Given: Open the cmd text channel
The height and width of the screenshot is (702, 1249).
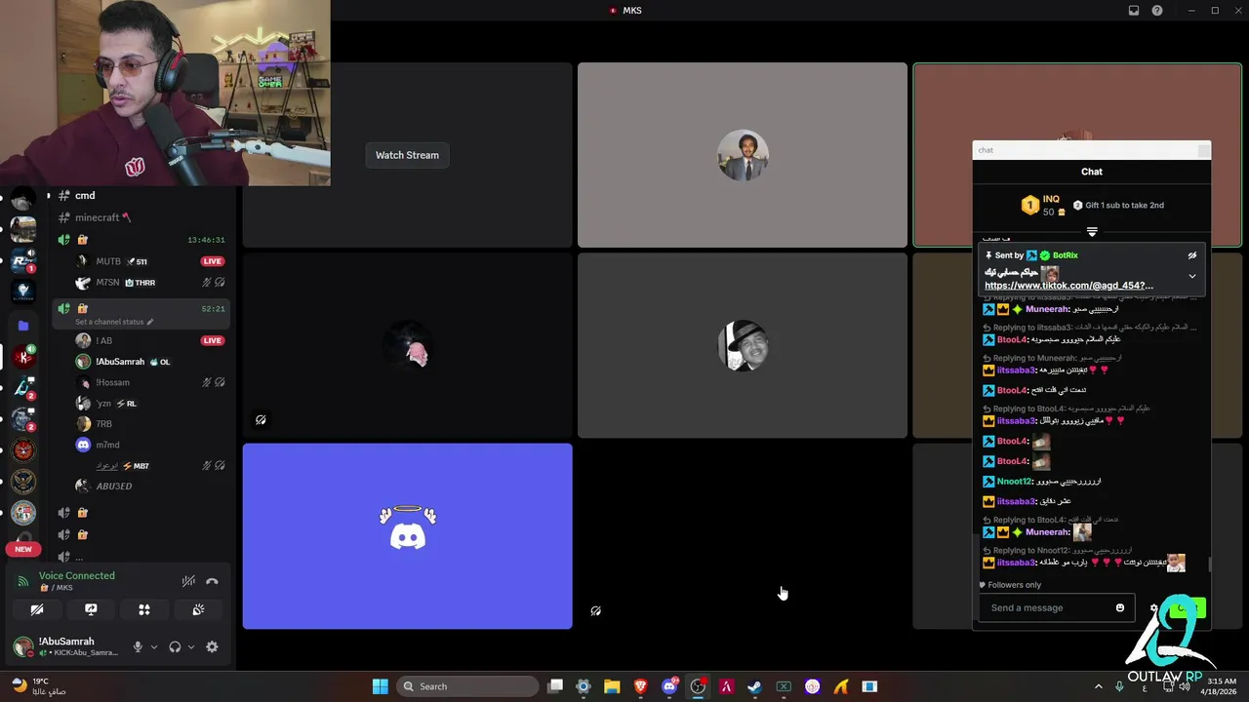Looking at the screenshot, I should (x=85, y=195).
